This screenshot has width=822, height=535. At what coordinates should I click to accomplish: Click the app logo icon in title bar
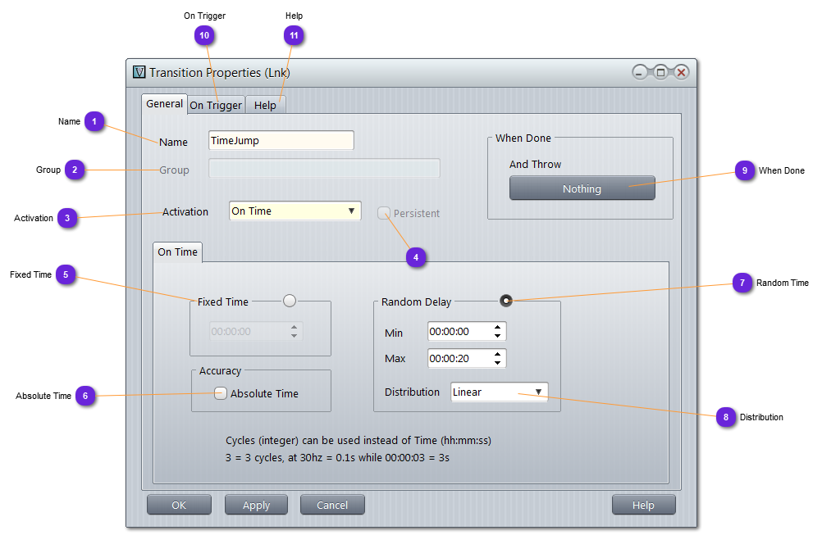139,72
